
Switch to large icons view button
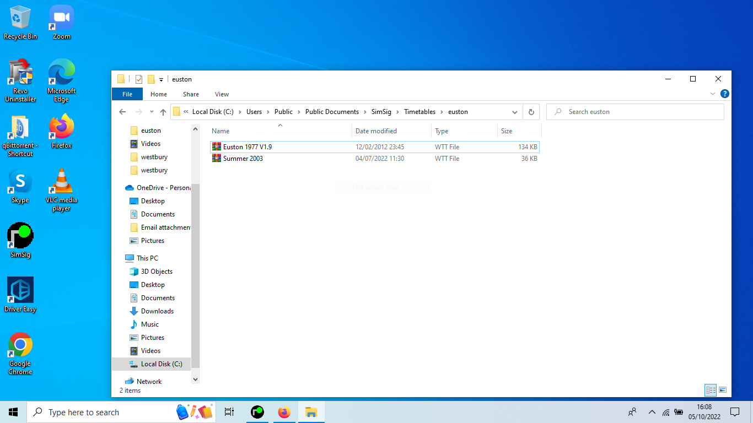click(723, 390)
